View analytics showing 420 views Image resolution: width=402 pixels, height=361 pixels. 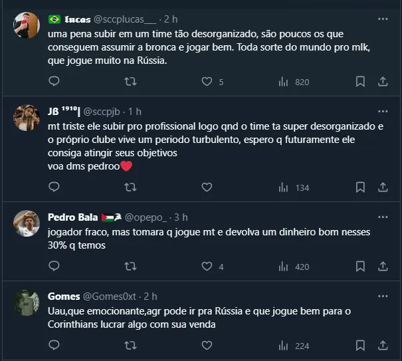point(293,267)
